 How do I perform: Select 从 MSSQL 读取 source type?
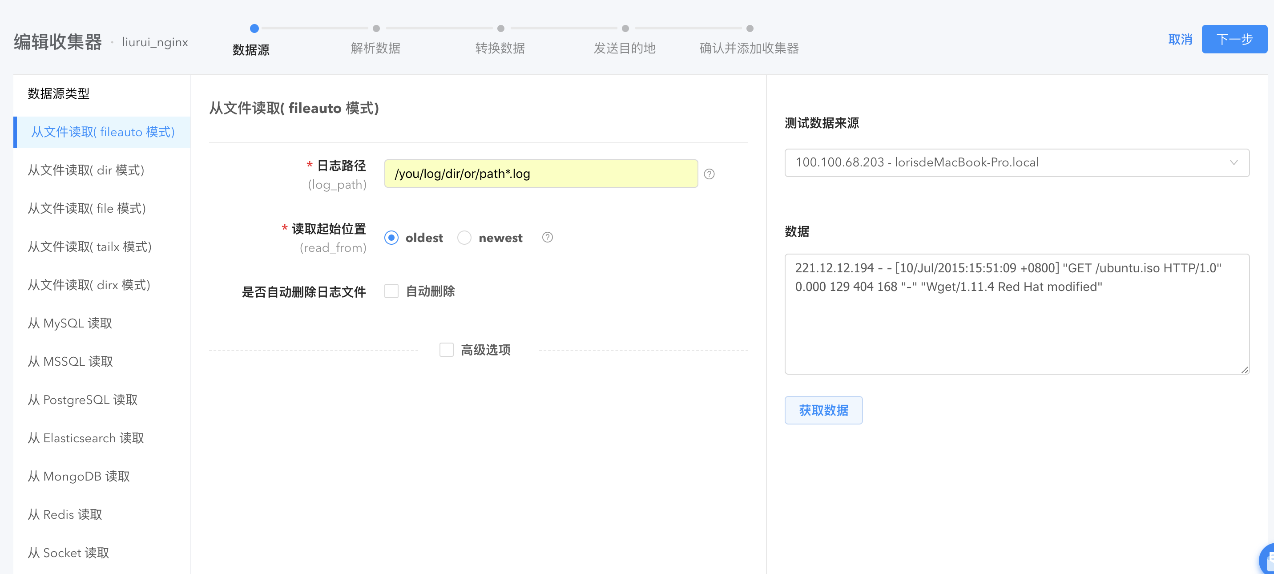(102, 361)
